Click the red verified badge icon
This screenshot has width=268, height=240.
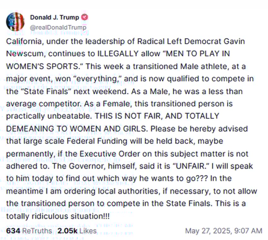pyautogui.click(x=85, y=17)
